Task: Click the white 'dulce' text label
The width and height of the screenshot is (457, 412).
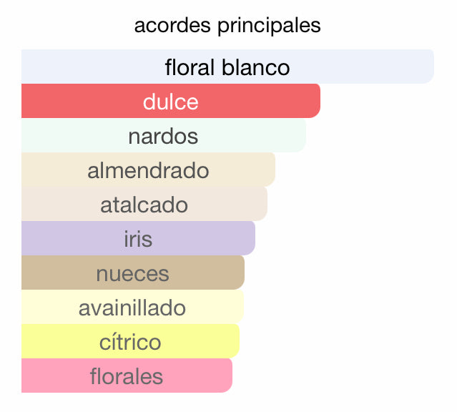Action: [170, 102]
